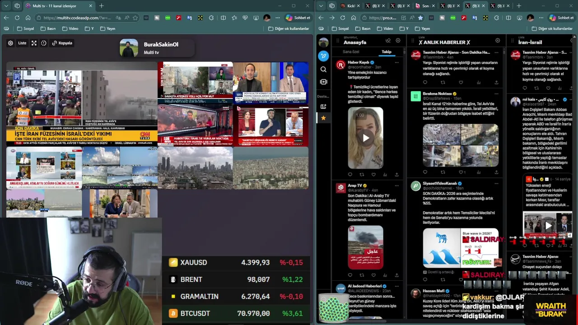This screenshot has width=578, height=325.
Task: Open Anasayfa column settings icon
Action: (398, 41)
